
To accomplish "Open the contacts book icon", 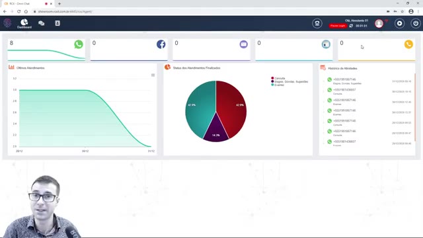I will (x=58, y=23).
